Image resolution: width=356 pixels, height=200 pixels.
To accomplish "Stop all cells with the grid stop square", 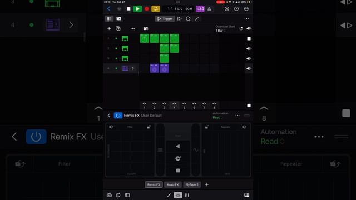I will click(x=249, y=106).
